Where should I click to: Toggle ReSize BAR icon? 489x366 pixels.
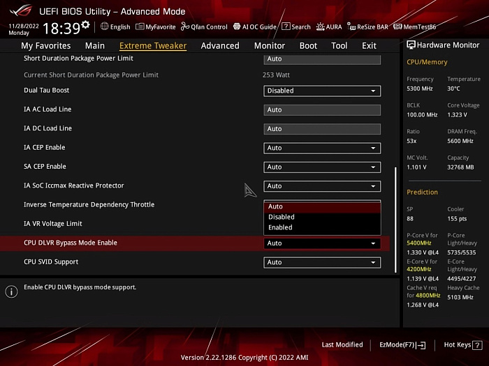click(x=351, y=26)
